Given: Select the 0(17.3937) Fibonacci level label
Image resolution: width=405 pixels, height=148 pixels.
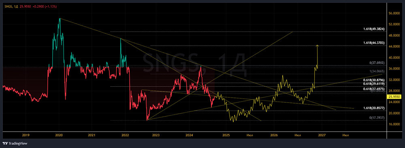Looking at the screenshot, I should [x=377, y=118].
